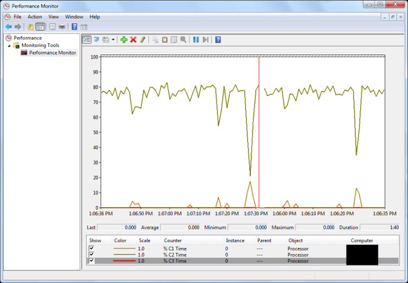408x283 pixels.
Task: Collapse the Monitoring Tools tree node
Action: click(9, 46)
